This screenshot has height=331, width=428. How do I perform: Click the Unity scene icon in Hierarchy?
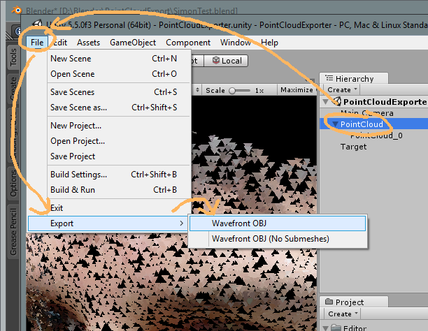(337, 102)
